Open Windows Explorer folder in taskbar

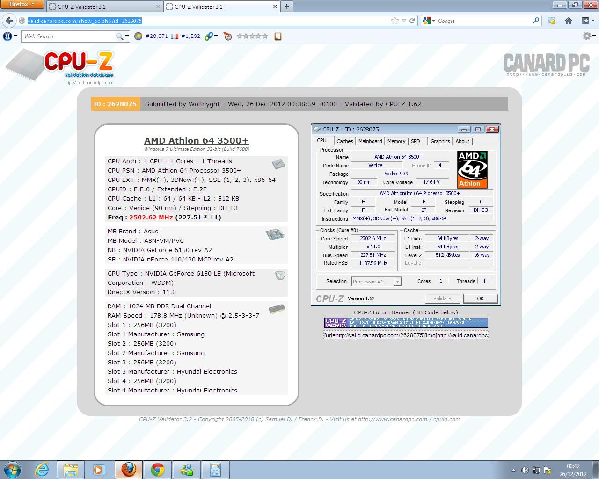tap(71, 469)
